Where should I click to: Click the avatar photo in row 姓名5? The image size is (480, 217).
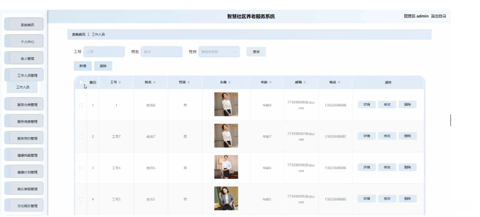[226, 198]
